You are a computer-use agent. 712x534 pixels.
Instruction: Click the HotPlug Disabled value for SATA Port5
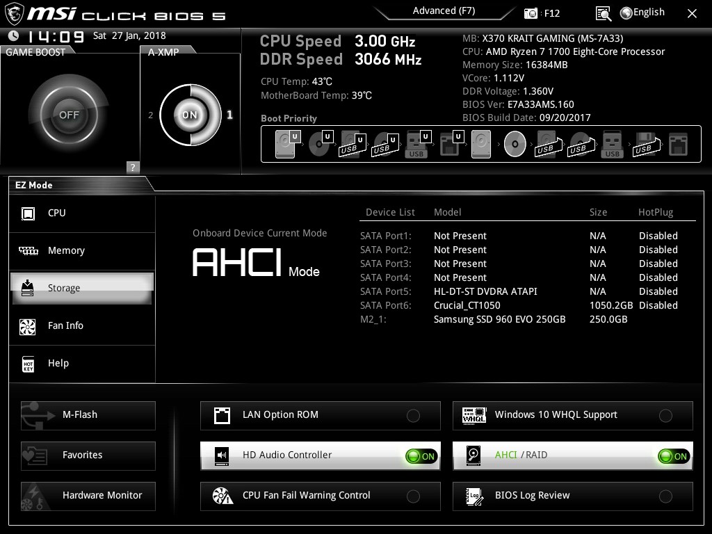[658, 291]
